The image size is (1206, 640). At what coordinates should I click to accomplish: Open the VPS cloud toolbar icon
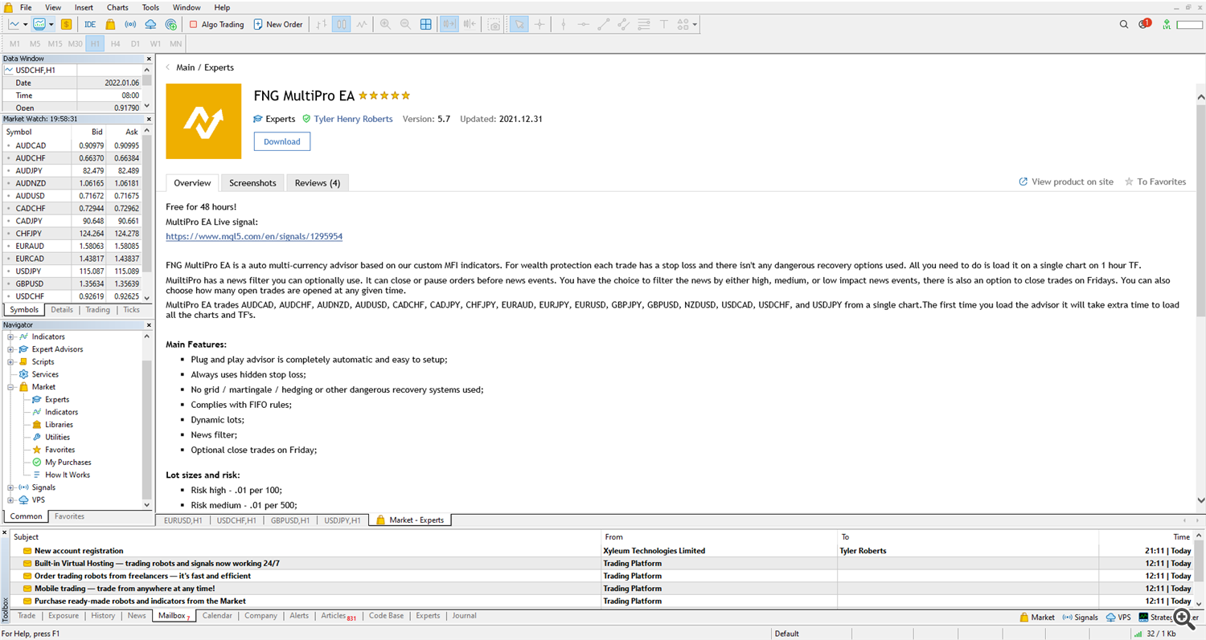pos(150,24)
